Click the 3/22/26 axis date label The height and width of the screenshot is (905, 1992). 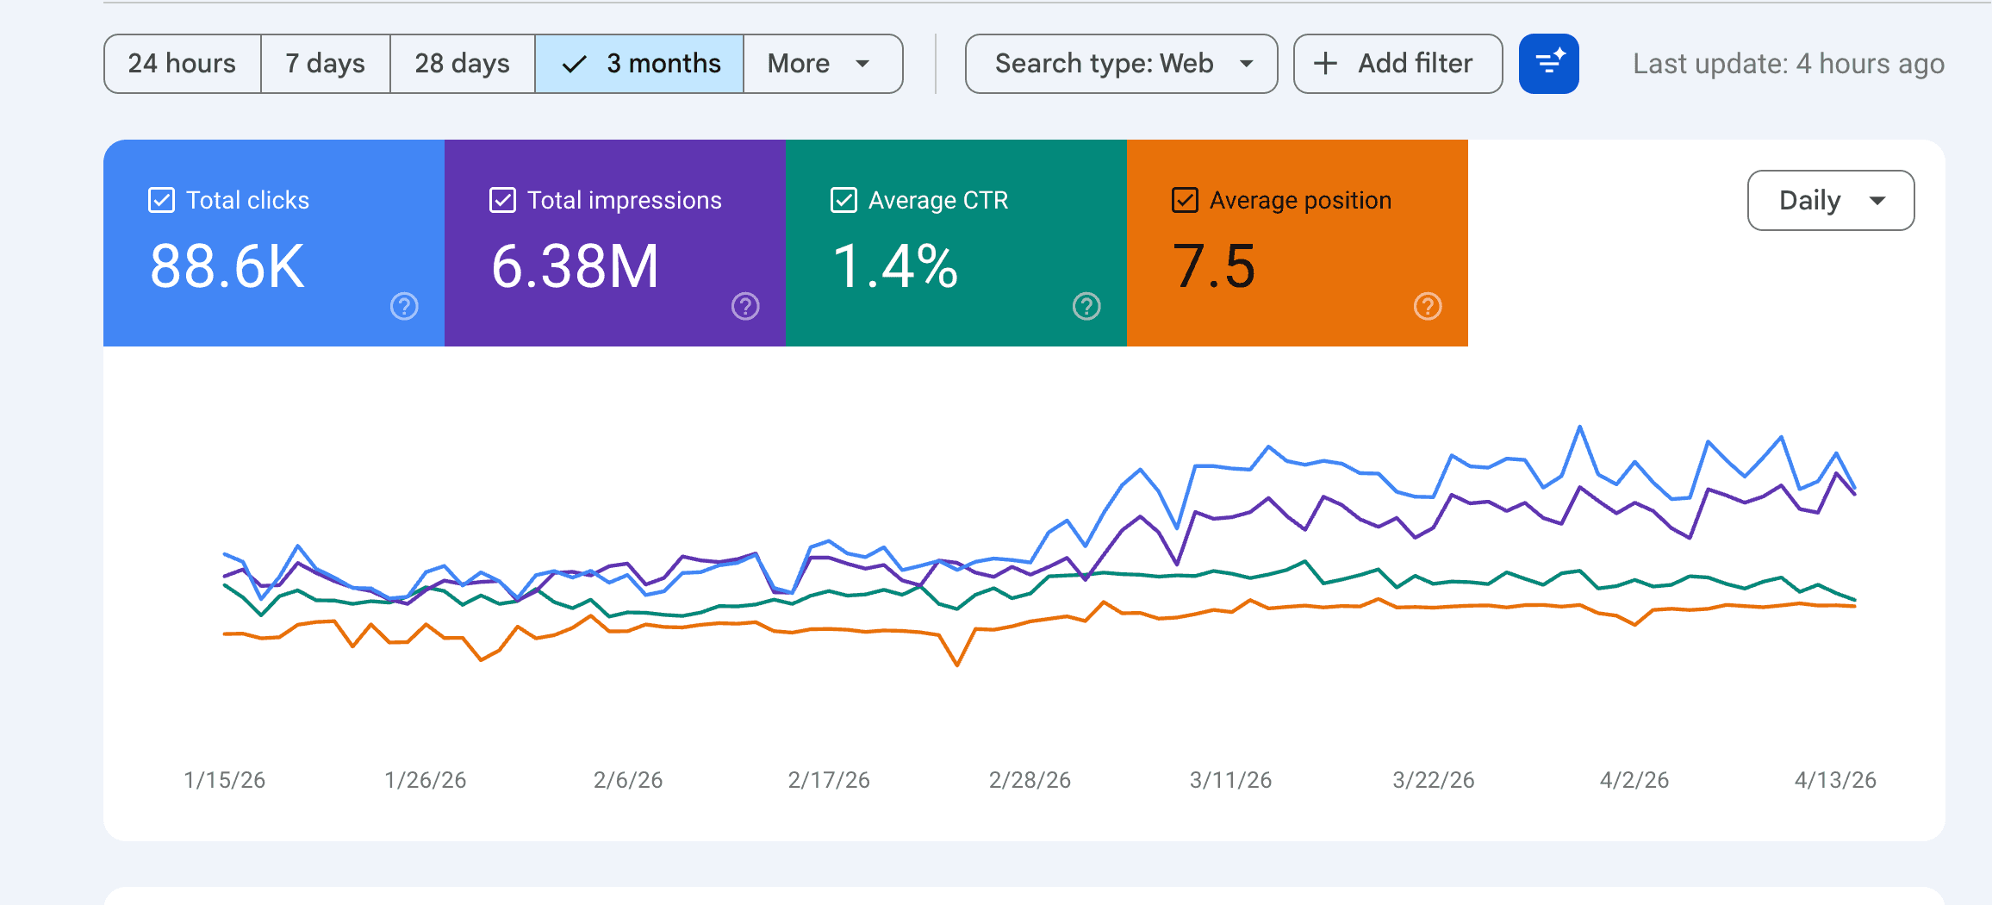click(x=1434, y=780)
